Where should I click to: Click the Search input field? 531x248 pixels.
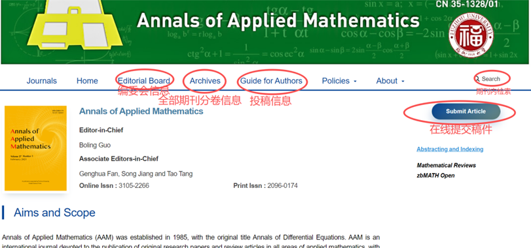point(494,79)
